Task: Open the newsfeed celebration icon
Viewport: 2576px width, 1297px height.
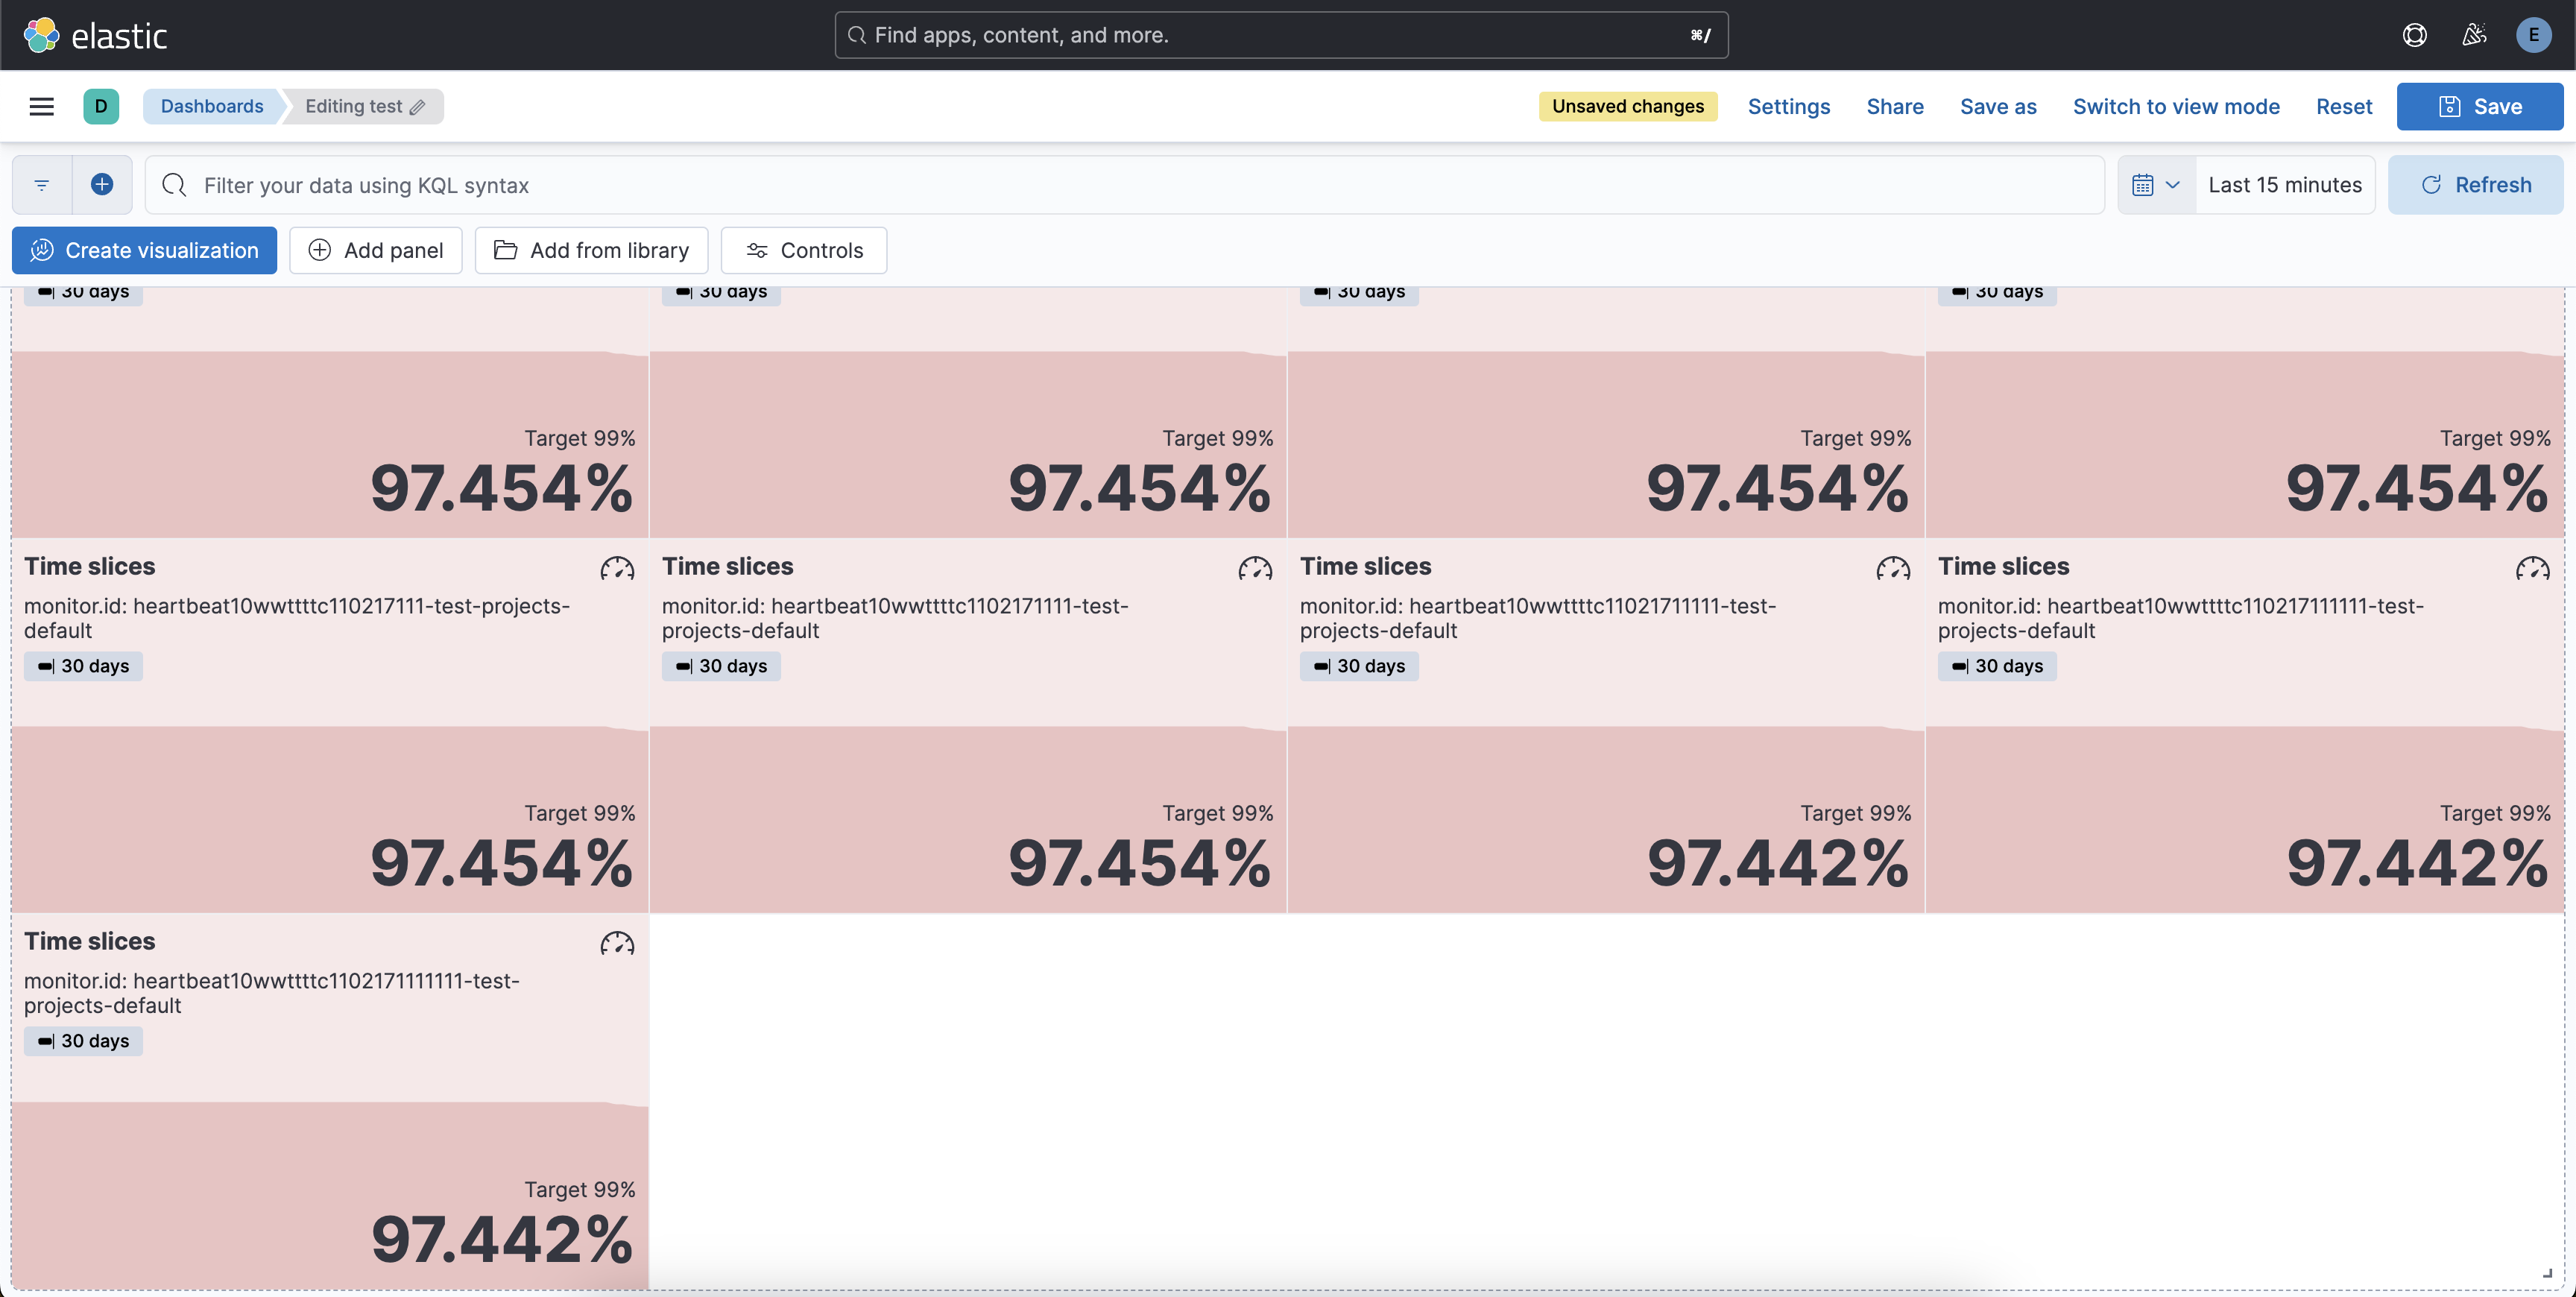Action: (x=2474, y=35)
